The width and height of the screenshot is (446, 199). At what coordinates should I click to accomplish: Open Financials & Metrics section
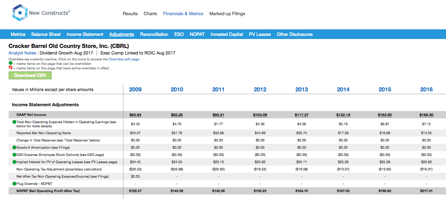click(183, 14)
